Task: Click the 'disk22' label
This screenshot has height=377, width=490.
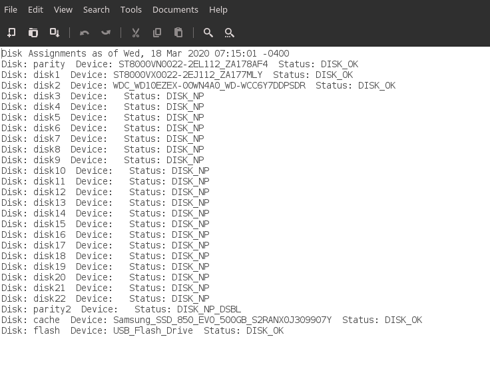Action: tap(49, 298)
